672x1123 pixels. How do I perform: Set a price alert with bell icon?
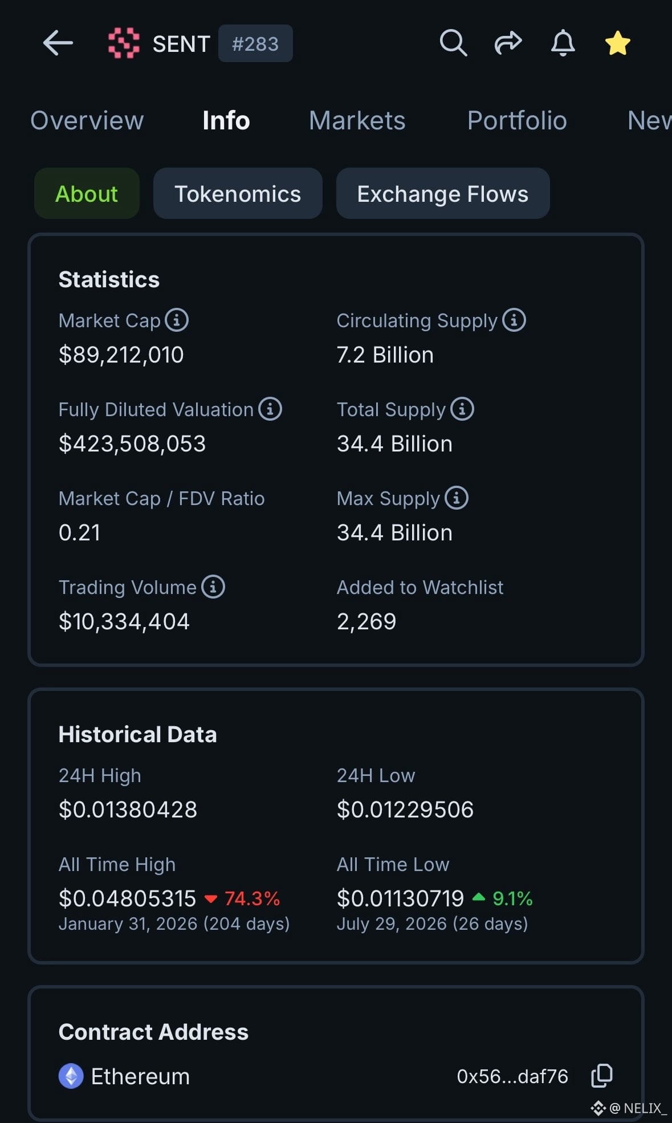[563, 43]
